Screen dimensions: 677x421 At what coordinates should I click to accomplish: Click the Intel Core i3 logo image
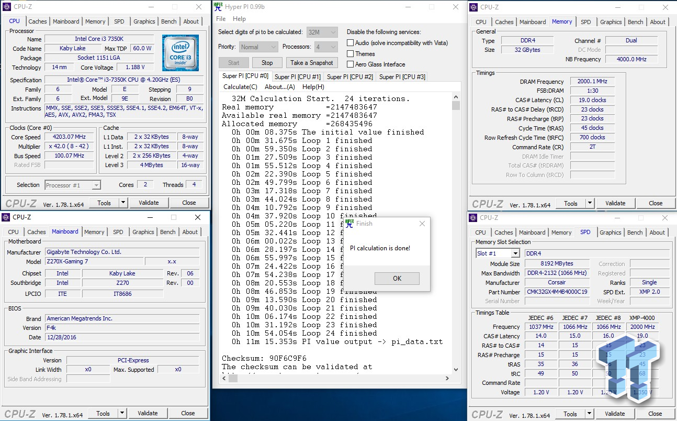tap(180, 53)
